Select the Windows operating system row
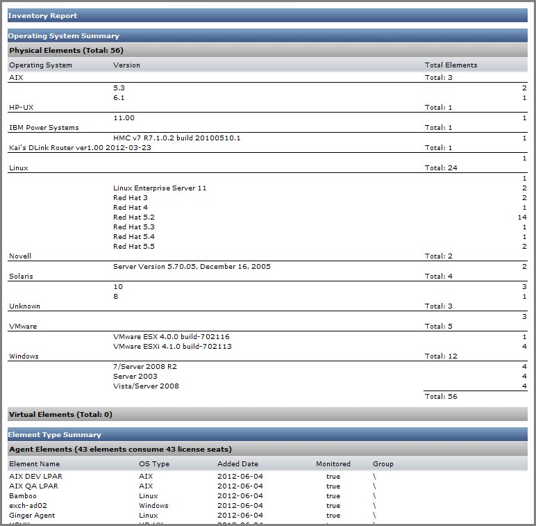 [268, 356]
